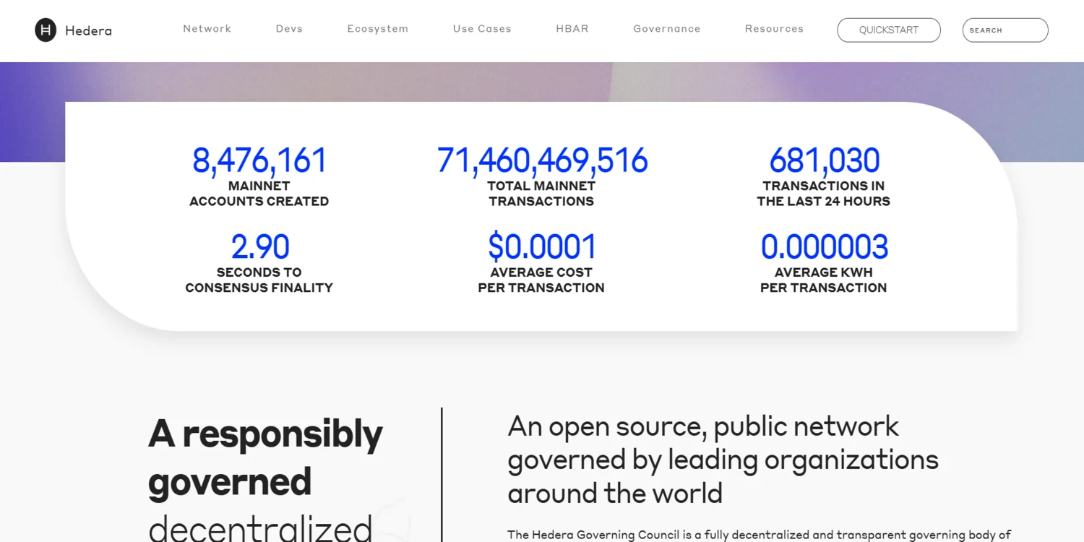The image size is (1084, 542).
Task: Select the $0.0001 average cost value
Action: 542,247
